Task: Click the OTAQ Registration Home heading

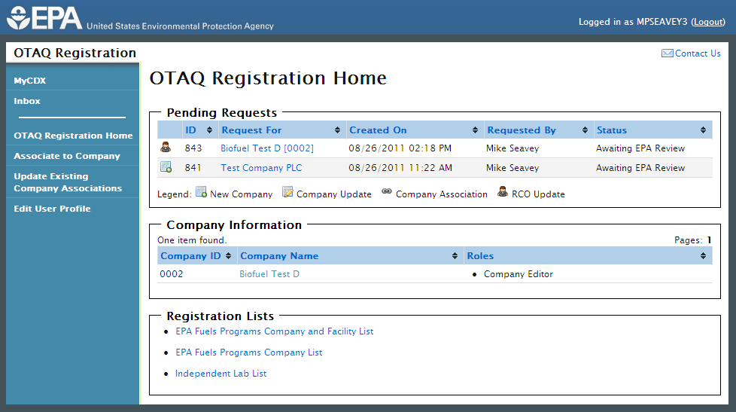Action: click(268, 78)
